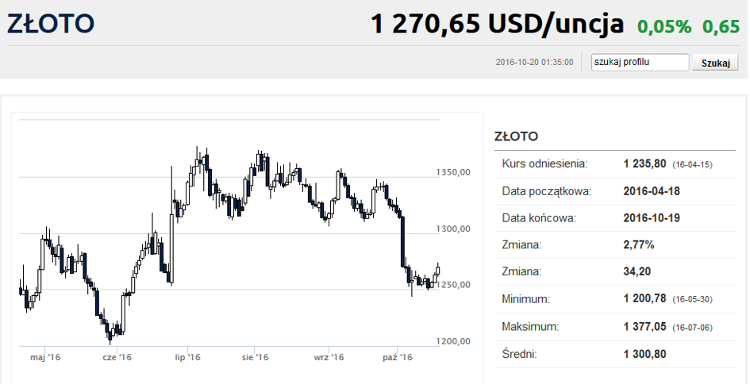Click the 1 270,65 USD/uncja price
Screen dimensions: 750x384
pos(497,24)
